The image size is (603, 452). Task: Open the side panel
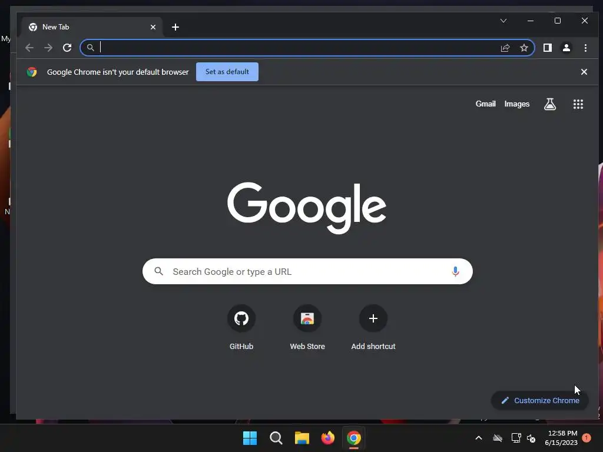(x=547, y=48)
